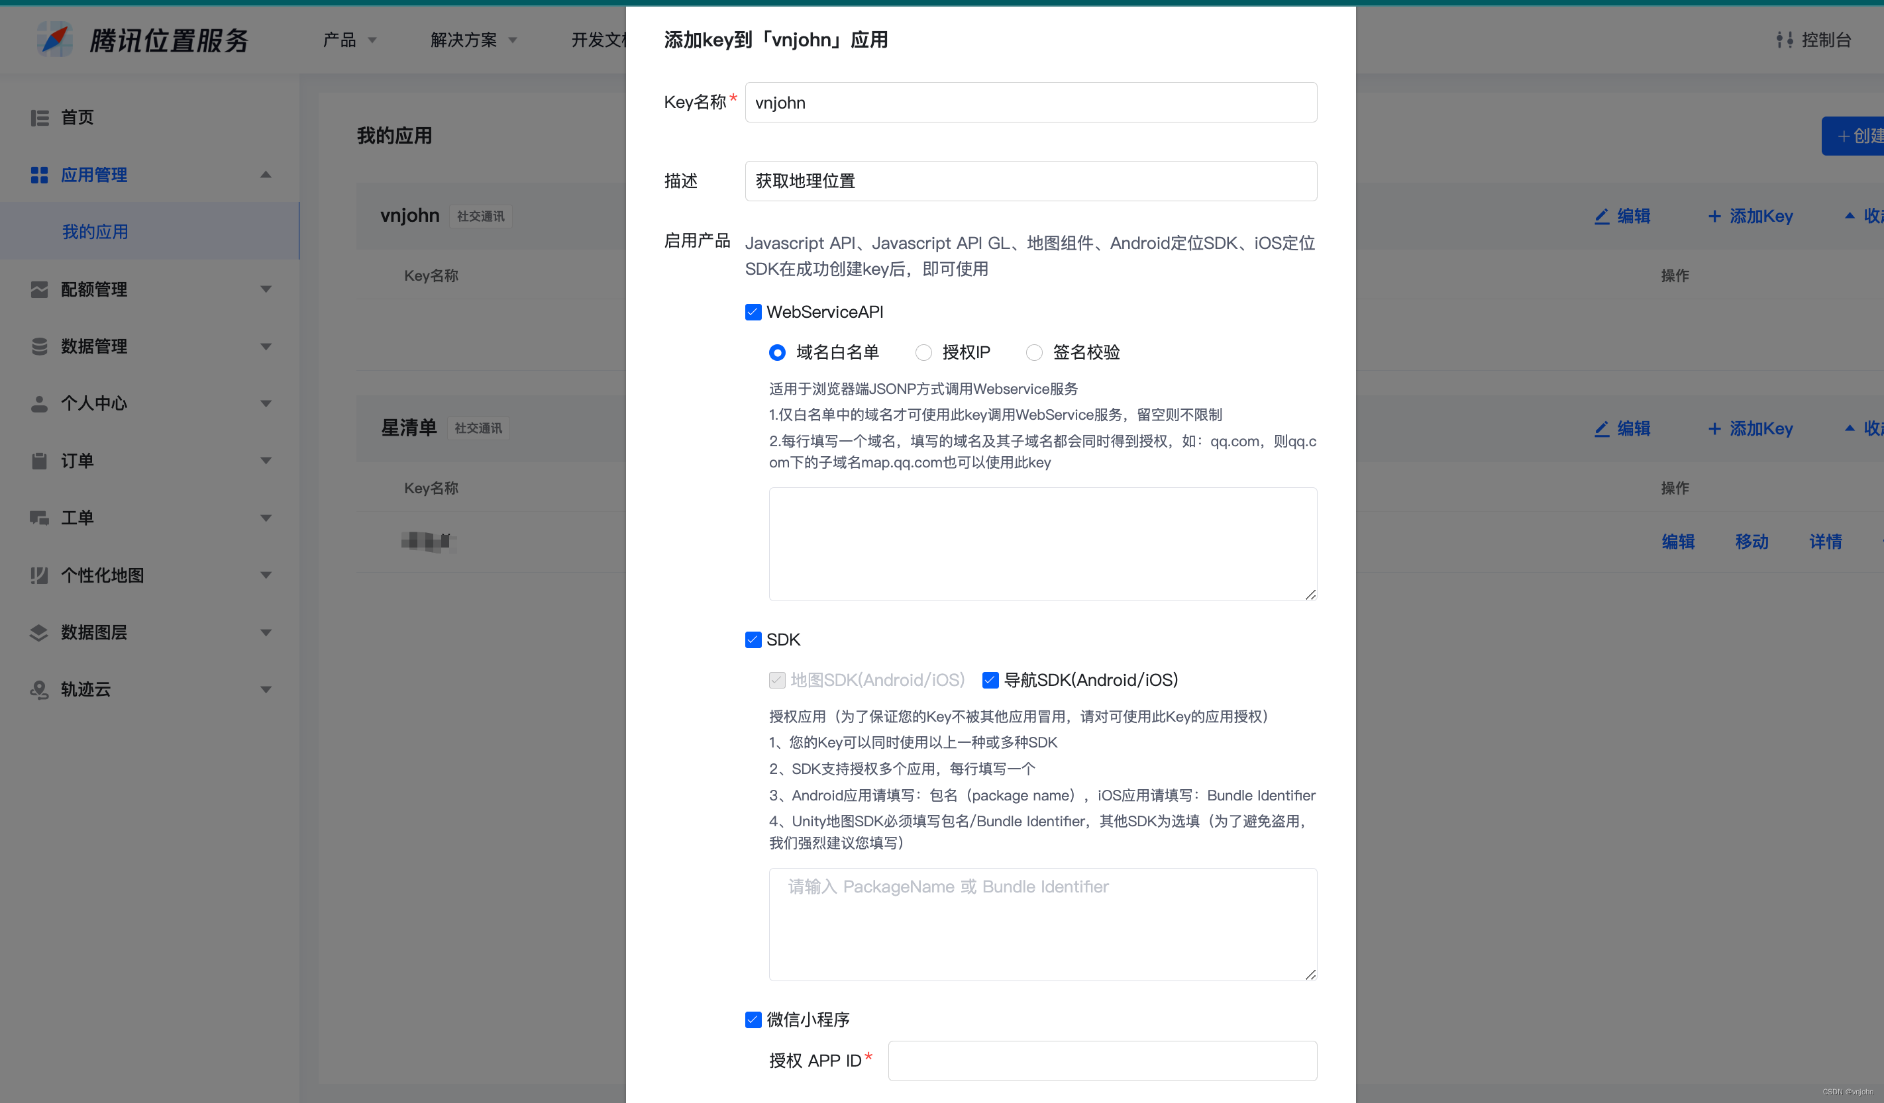Click the 数据管理 database icon
Screen dimensions: 1884x1103
coord(40,346)
